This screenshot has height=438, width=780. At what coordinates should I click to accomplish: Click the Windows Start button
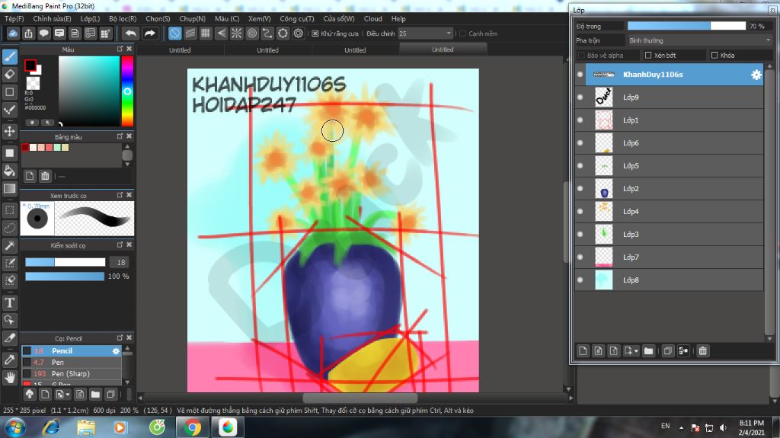point(15,427)
